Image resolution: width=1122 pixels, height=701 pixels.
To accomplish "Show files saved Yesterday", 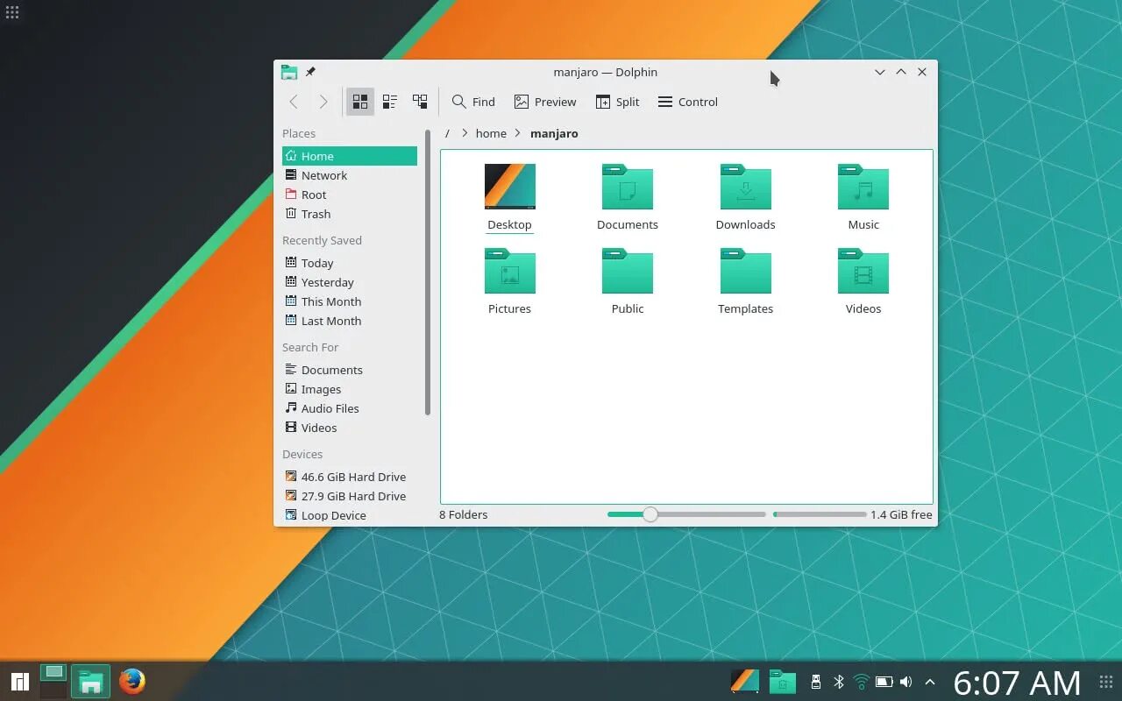I will coord(350,282).
